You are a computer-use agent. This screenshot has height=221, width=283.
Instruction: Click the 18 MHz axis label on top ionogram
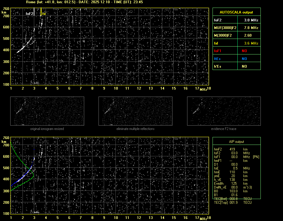[x=209, y=88]
